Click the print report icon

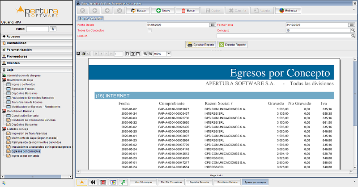tap(83, 54)
